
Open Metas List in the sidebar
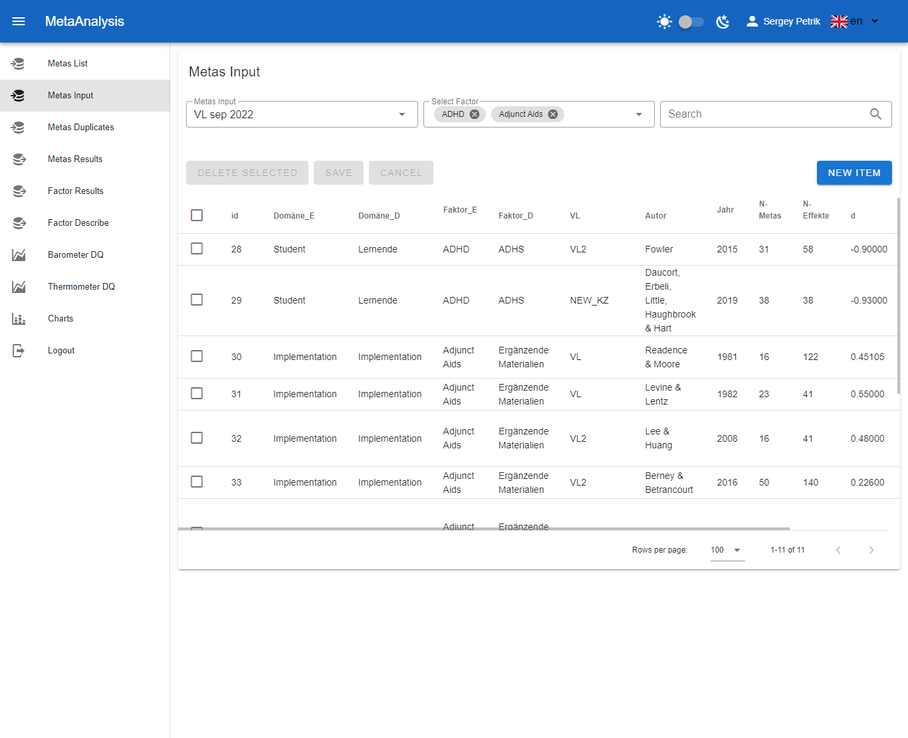coord(85,64)
